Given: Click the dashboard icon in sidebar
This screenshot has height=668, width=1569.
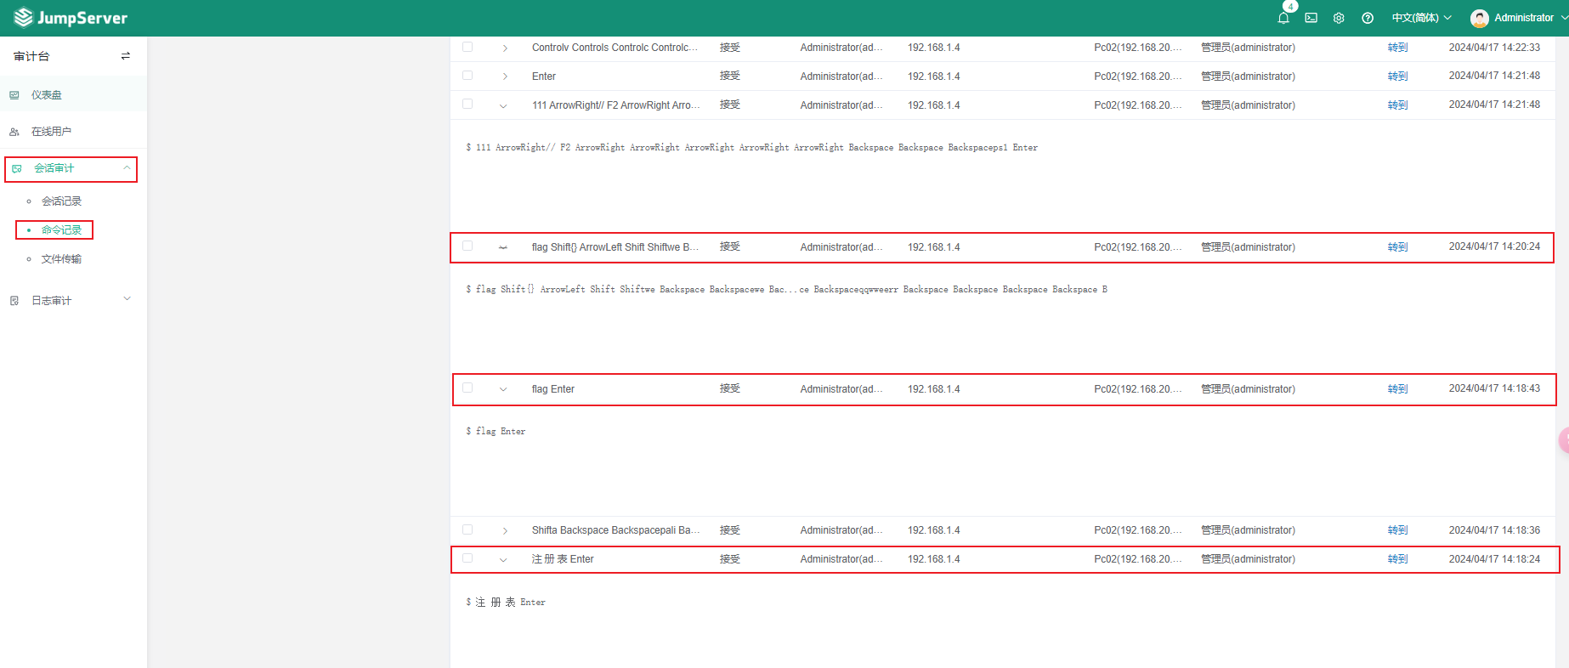Looking at the screenshot, I should [14, 95].
